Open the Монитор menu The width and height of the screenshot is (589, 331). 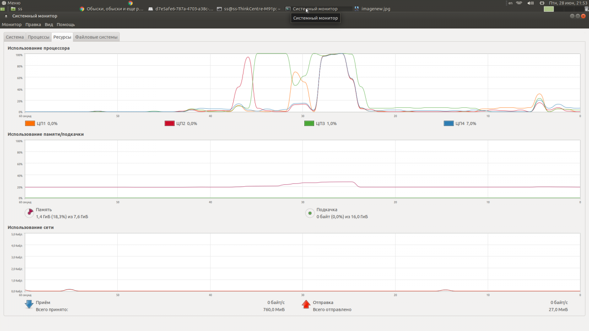12,25
